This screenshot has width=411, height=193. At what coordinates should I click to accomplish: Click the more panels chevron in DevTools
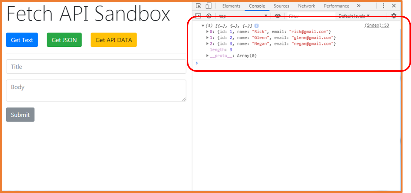[x=359, y=5]
